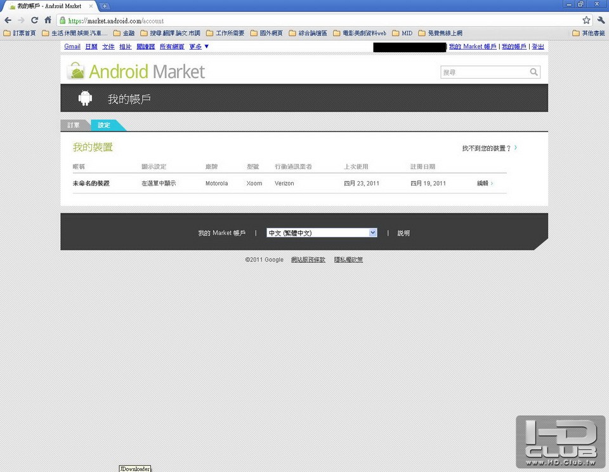Open the 日曆 link
Screen dimensions: 609x472
[91, 46]
